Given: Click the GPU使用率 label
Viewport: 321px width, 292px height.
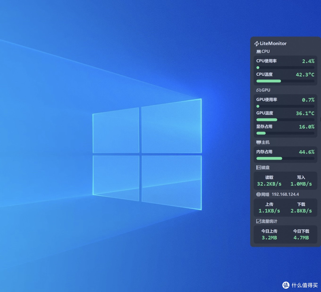Looking at the screenshot, I should click(267, 100).
